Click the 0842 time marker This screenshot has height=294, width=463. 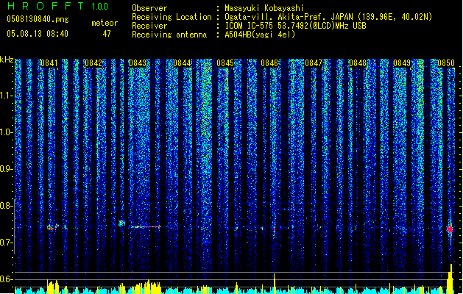(x=93, y=63)
